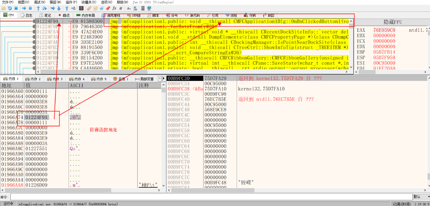The width and height of the screenshot is (430, 206).
Task: Click the ESP register value 05B7F958
Action: point(384,57)
